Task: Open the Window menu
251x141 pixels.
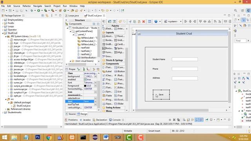Action: [73, 6]
